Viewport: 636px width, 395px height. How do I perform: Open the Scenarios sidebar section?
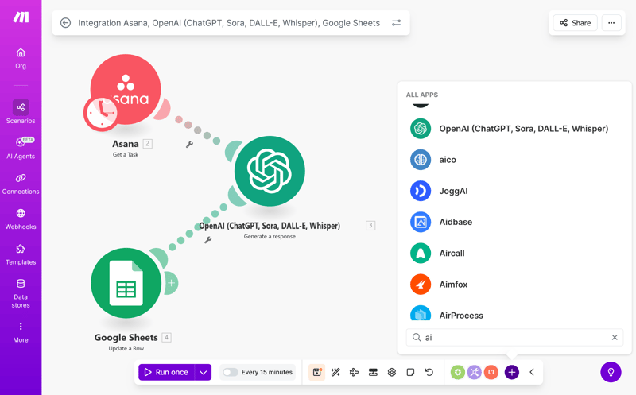tap(21, 112)
